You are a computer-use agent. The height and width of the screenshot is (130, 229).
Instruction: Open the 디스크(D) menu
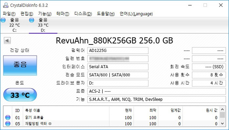tap(83, 14)
